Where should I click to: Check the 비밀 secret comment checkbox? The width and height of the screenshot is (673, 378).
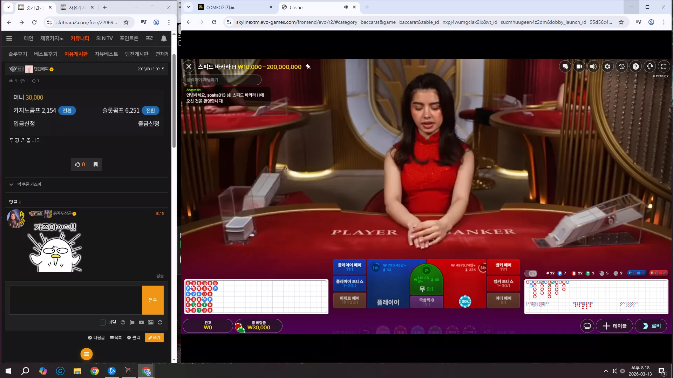(103, 322)
